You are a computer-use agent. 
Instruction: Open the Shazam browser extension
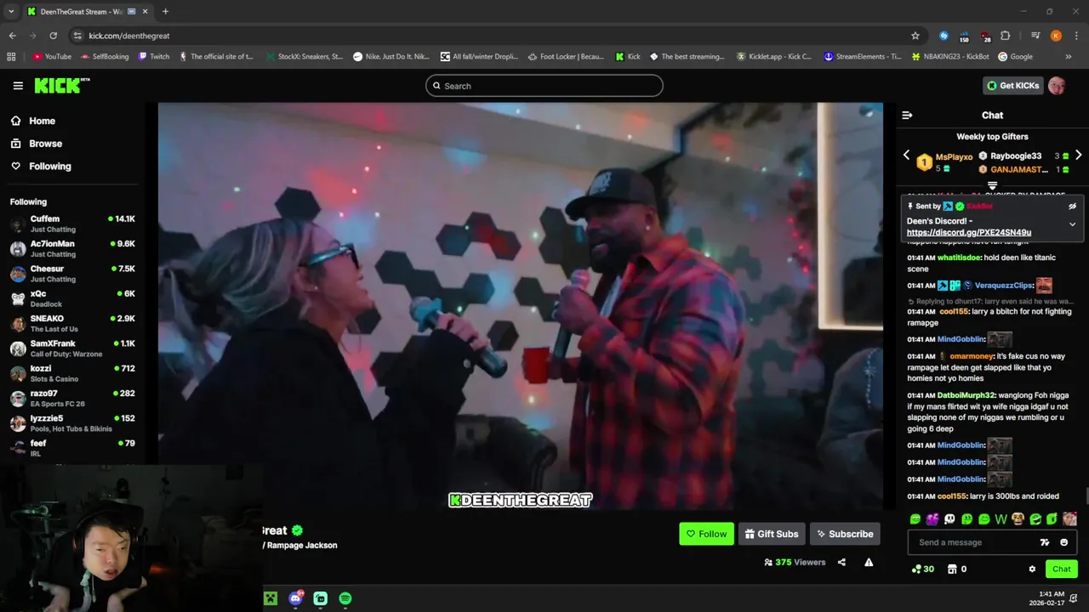pyautogui.click(x=944, y=36)
